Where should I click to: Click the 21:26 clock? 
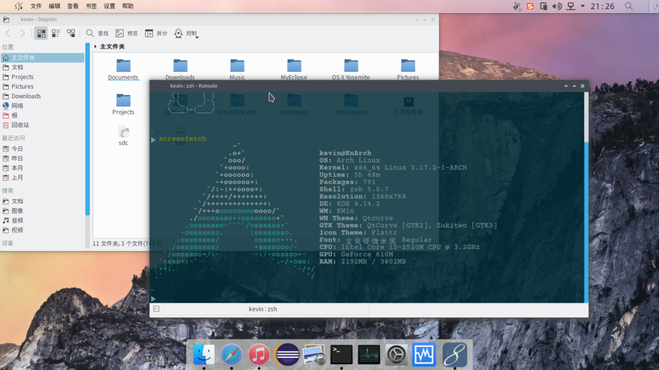point(602,7)
